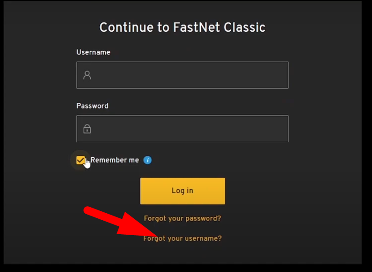This screenshot has height=272, width=372.
Task: Click the person icon in the Username field
Action: [x=87, y=75]
